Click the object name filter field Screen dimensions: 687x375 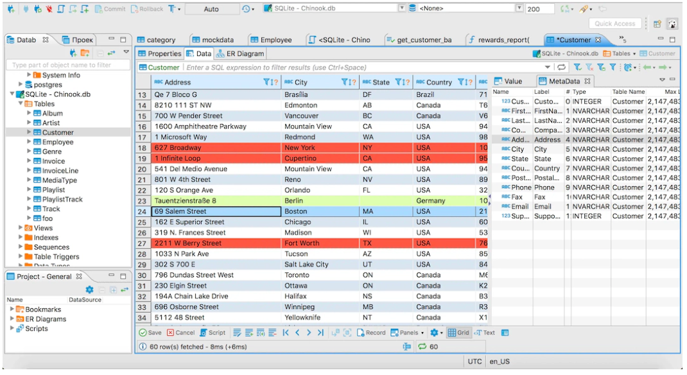click(x=68, y=65)
